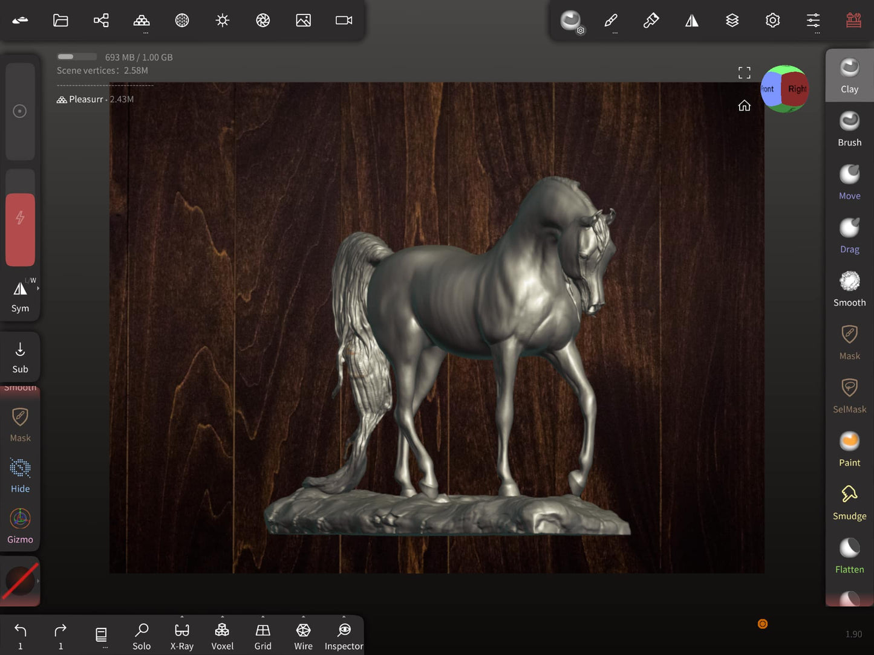Open the red icon at top right
The height and width of the screenshot is (655, 874).
point(854,21)
